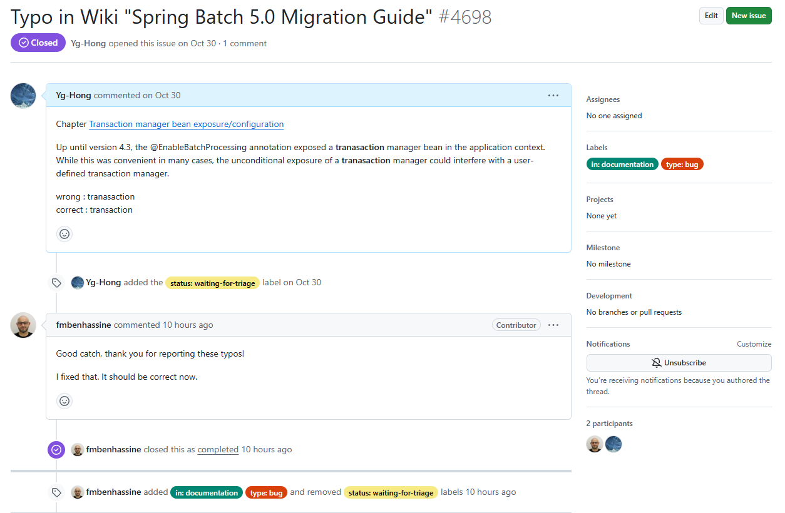Click 'correct : transaction' line
Screen dimensions: 785x513
94,210
